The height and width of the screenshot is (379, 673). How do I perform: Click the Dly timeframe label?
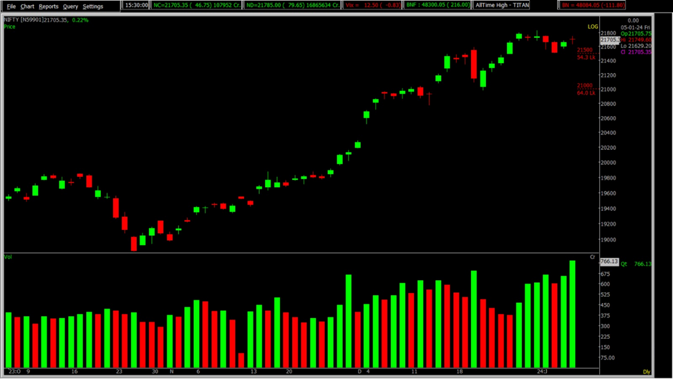tap(647, 373)
